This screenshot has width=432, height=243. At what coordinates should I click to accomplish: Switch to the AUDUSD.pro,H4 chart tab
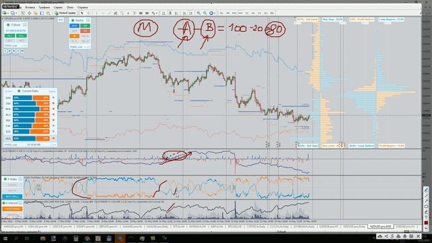[13, 227]
